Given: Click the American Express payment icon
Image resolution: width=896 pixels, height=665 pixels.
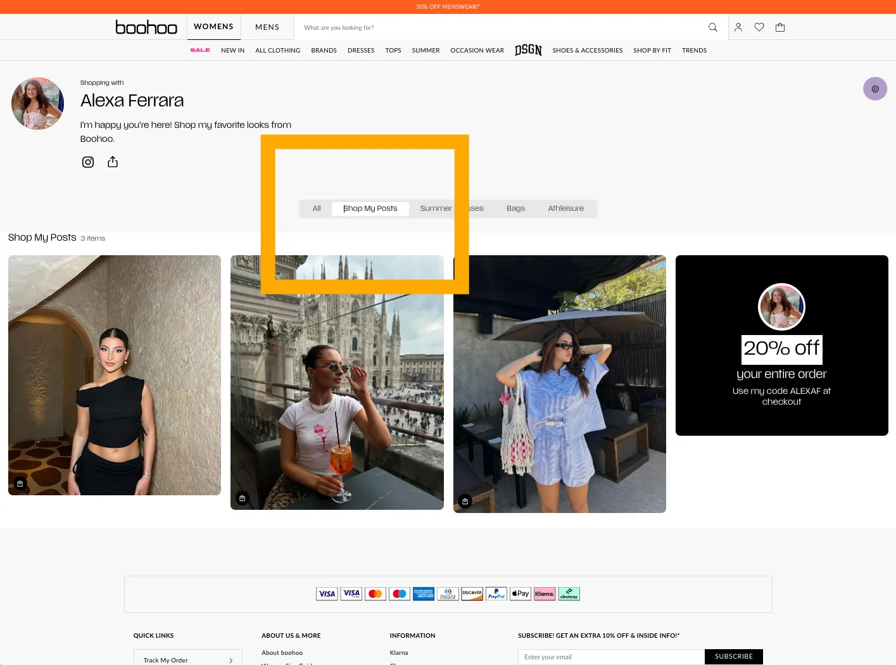Looking at the screenshot, I should (424, 594).
